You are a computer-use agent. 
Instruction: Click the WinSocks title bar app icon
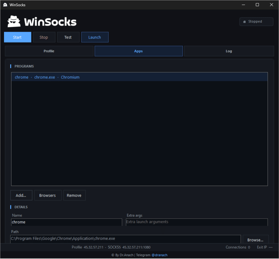[x=5, y=5]
